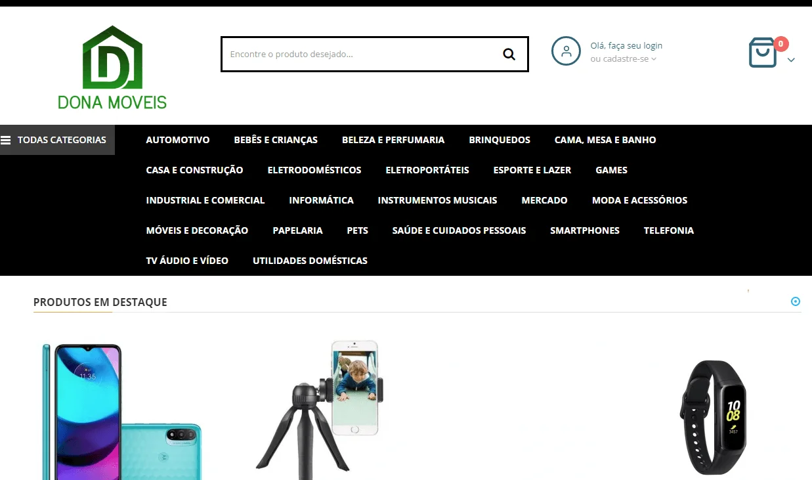Screen dimensions: 812x480
Task: Select the Casa e Construção category
Action: point(194,170)
